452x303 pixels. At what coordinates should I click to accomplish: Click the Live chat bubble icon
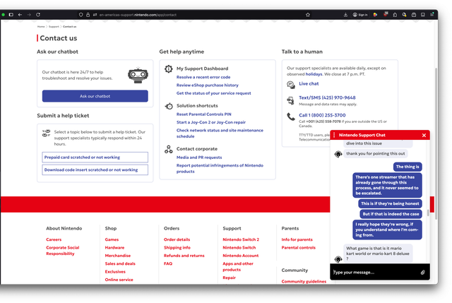pos(291,85)
